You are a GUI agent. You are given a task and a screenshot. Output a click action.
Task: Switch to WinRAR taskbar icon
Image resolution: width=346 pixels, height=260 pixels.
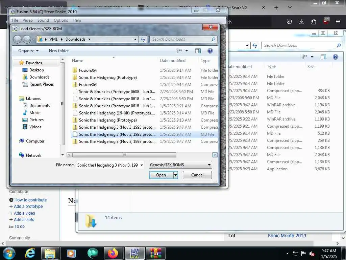pyautogui.click(x=155, y=253)
